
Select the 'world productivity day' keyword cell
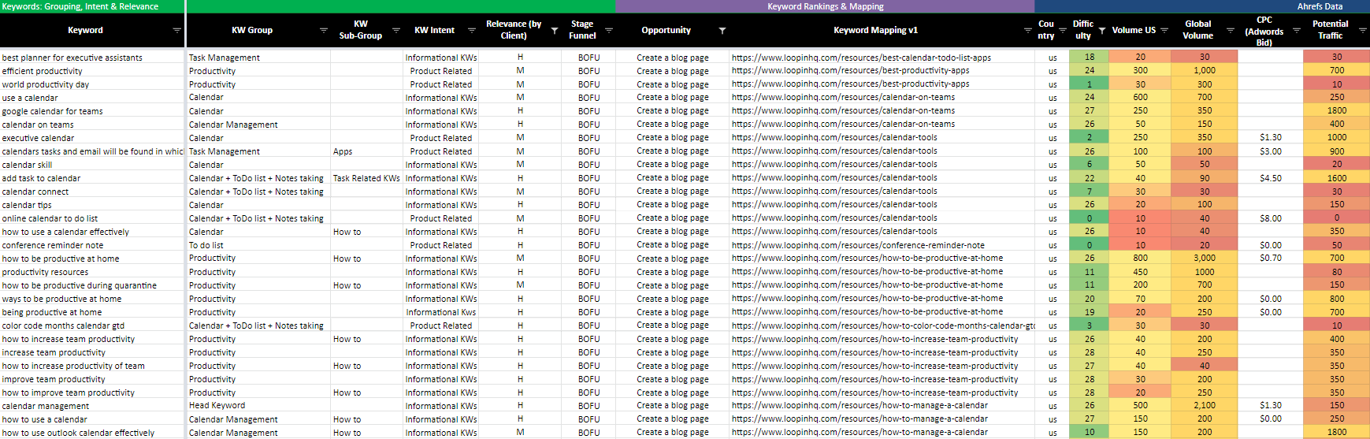[x=92, y=84]
